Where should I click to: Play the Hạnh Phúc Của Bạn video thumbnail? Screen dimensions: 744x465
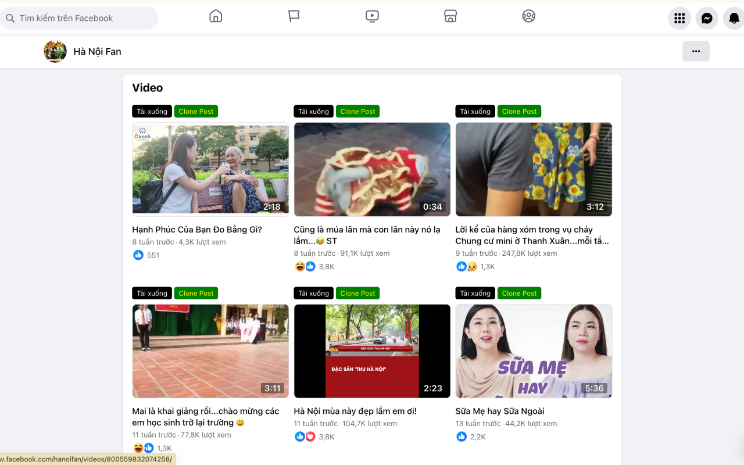tap(210, 169)
